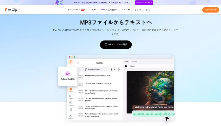
Task: Open the 価格 pricing page
Action: [147, 10]
